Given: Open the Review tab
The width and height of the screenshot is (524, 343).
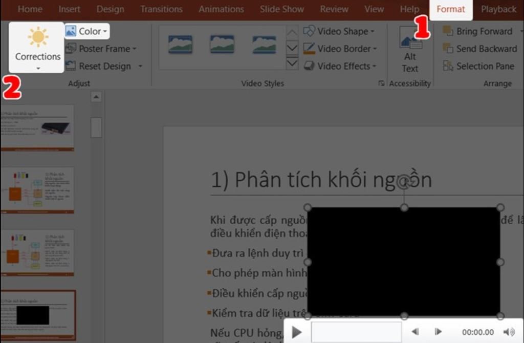Looking at the screenshot, I should point(334,9).
